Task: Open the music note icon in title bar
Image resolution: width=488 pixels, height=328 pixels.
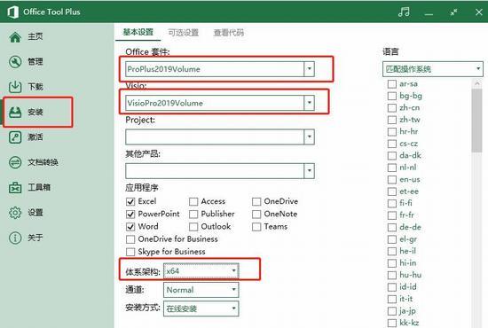Action: (404, 12)
